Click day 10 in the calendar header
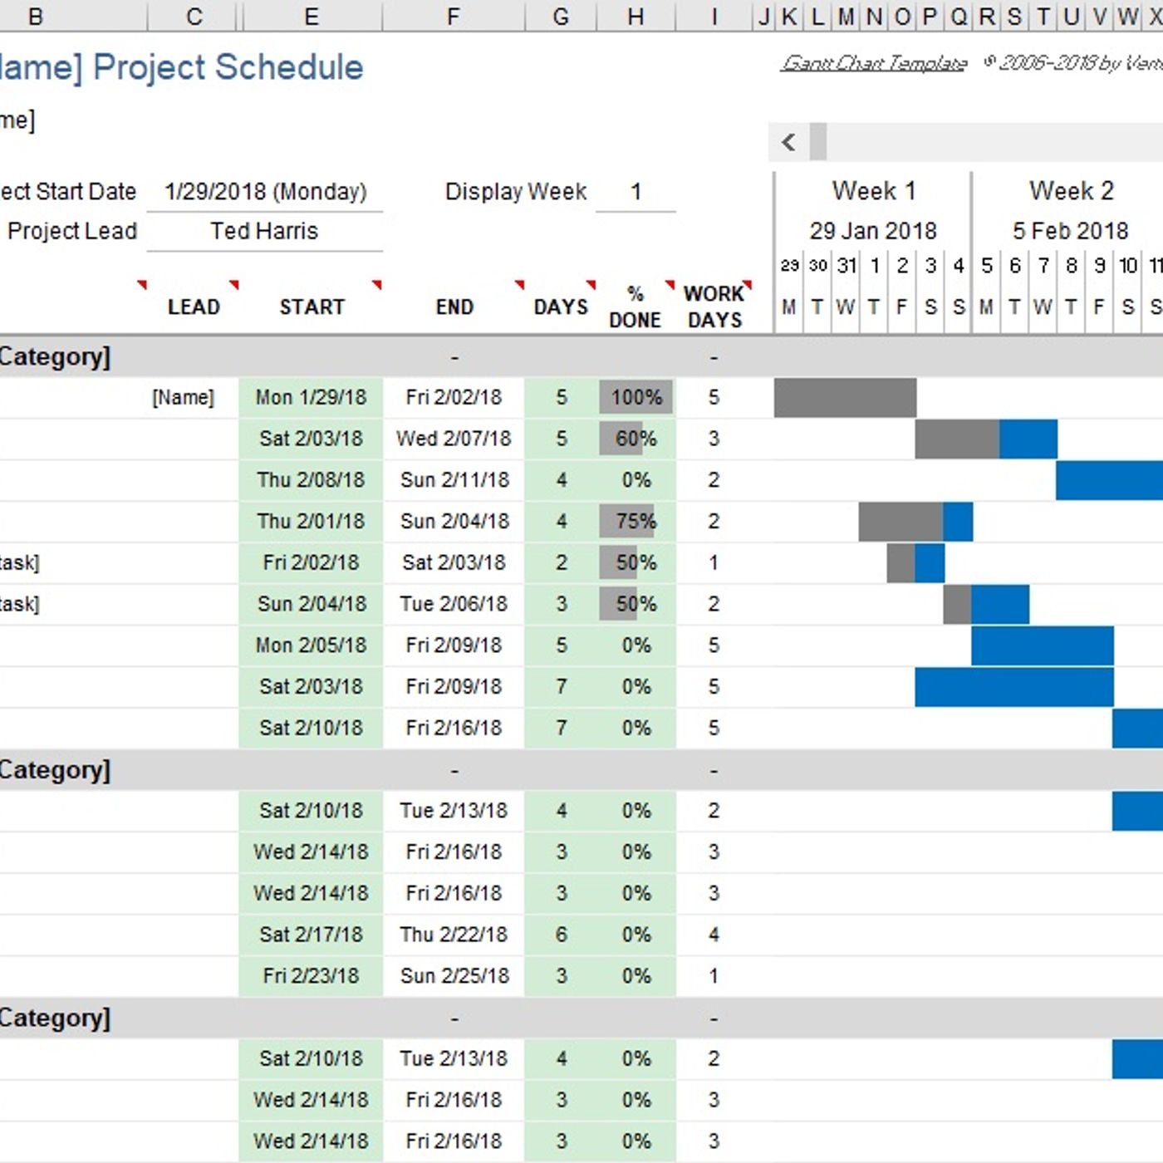This screenshot has width=1163, height=1163. tap(1127, 265)
